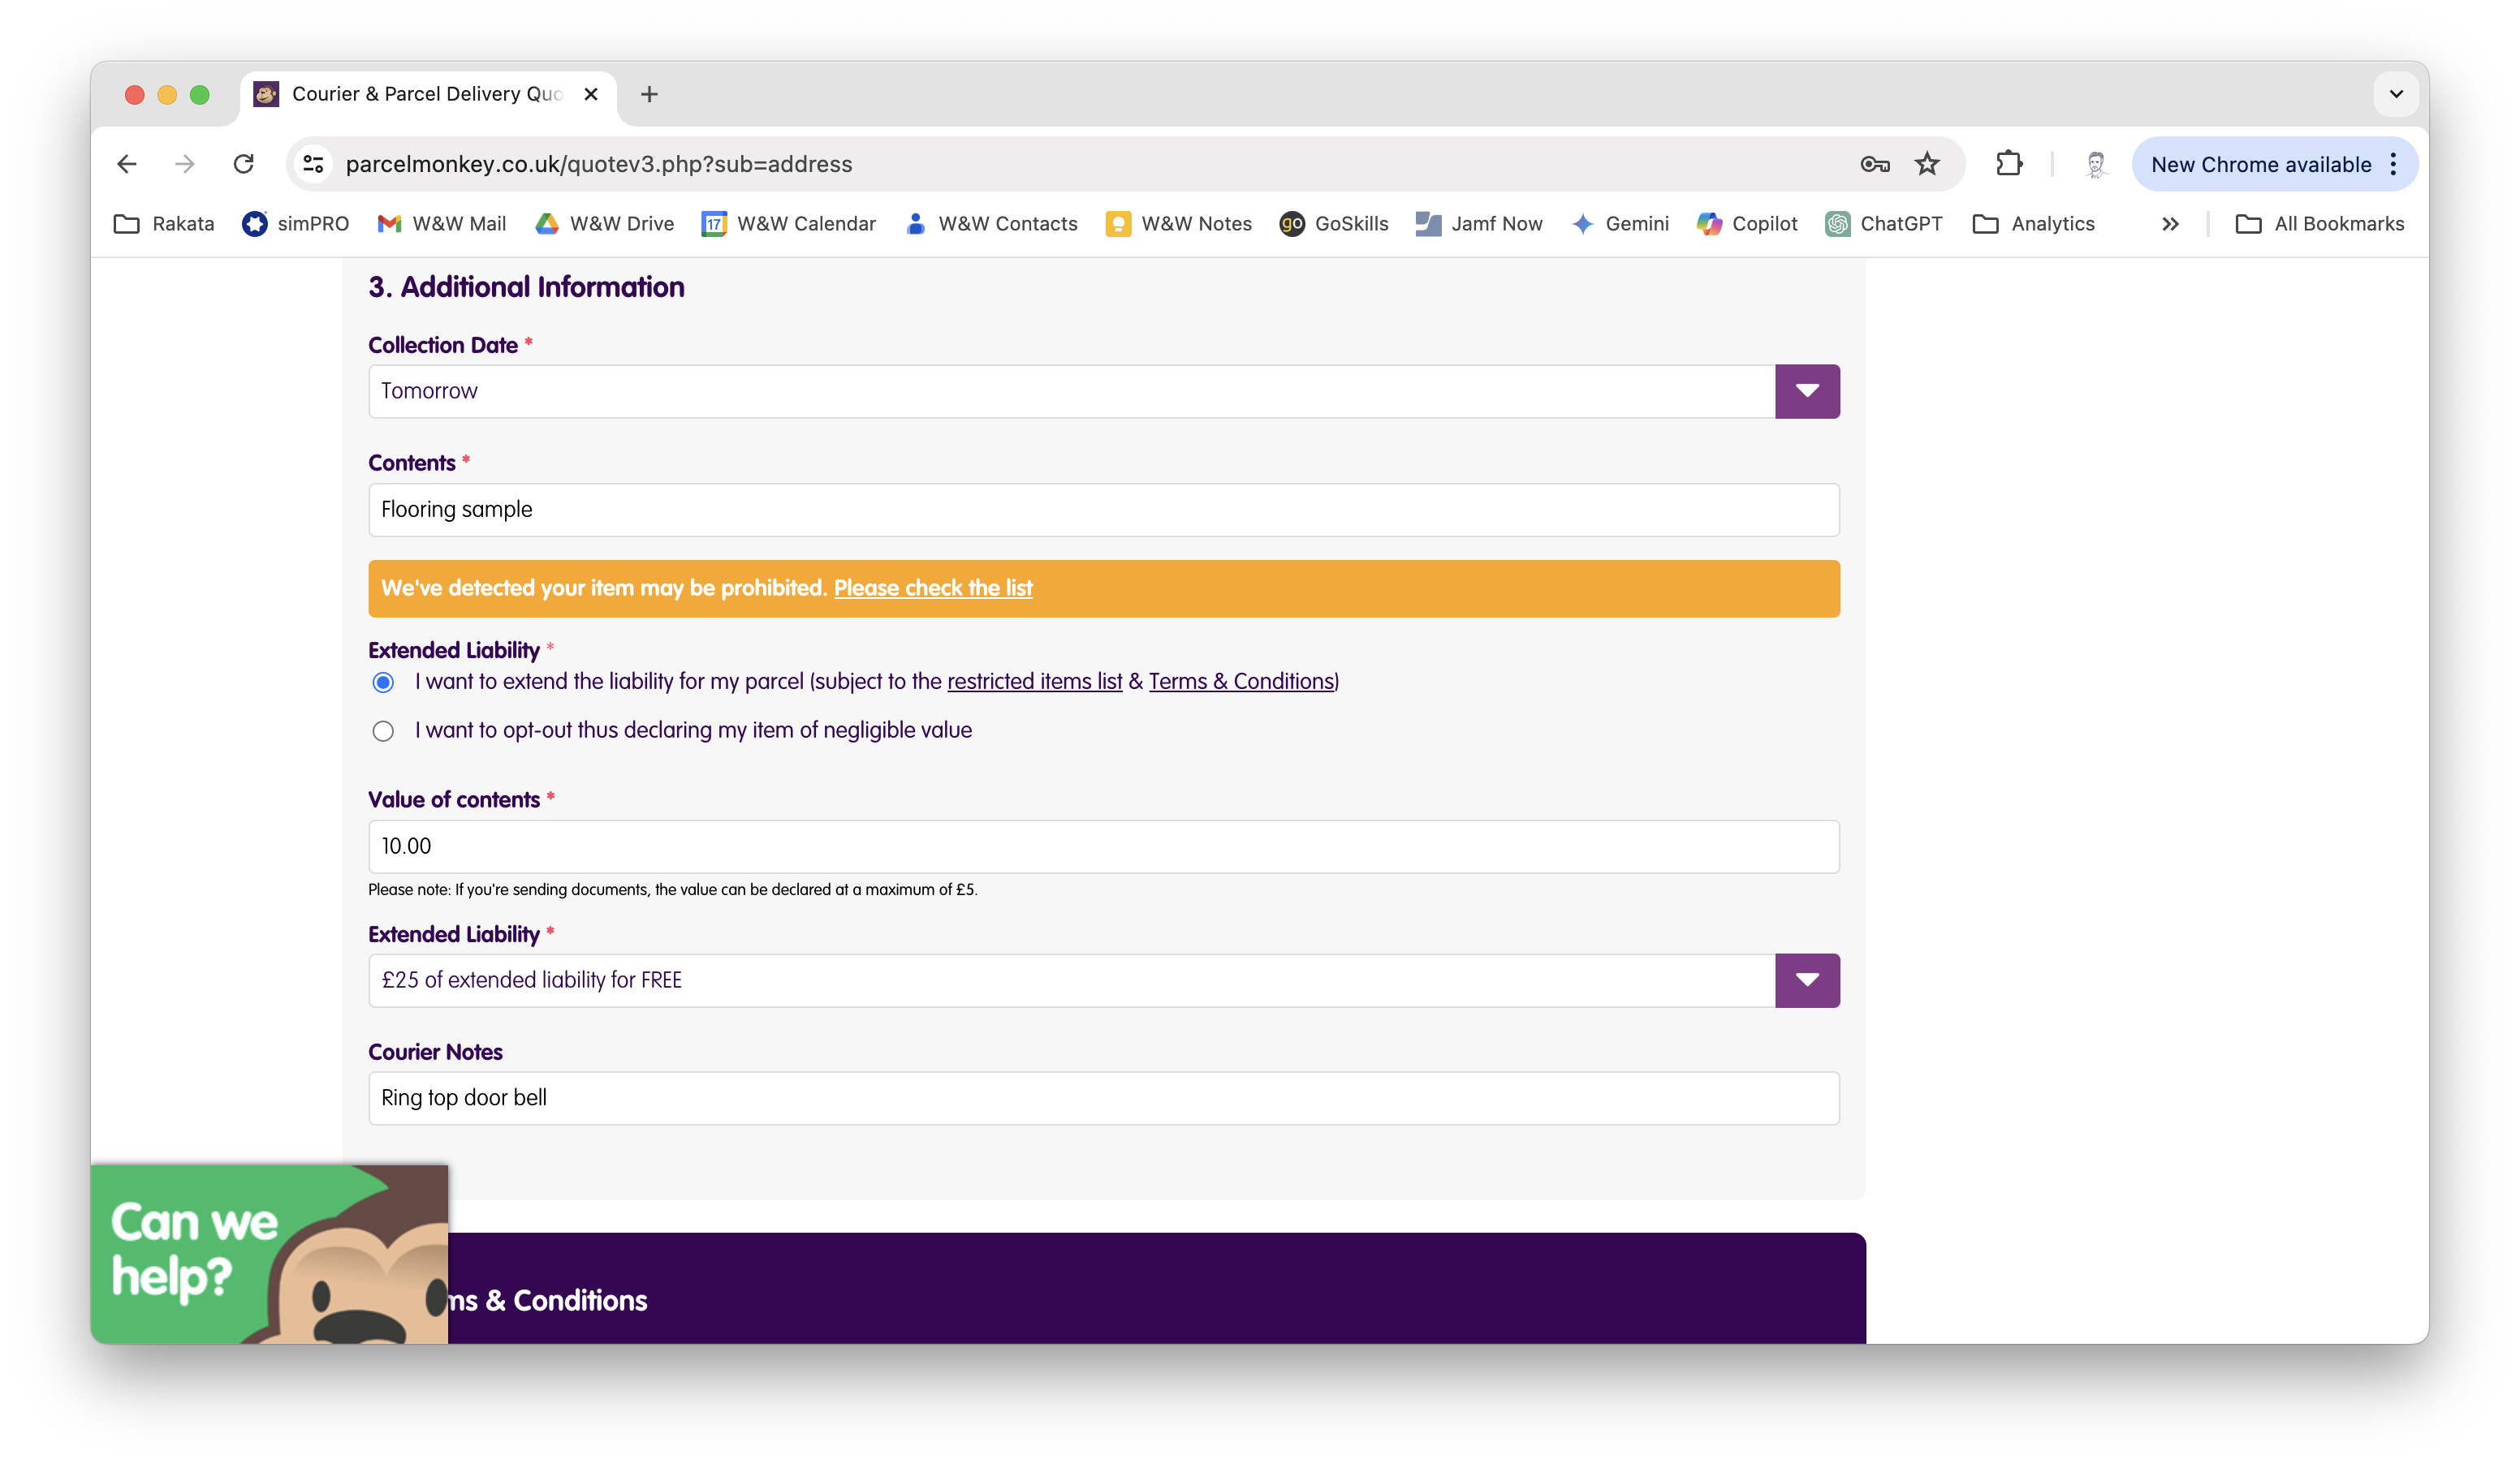Open site information icon beside URL
Image resolution: width=2520 pixels, height=1464 pixels.
tap(314, 164)
